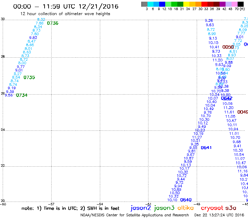This screenshot has width=248, height=218.
Task: Choose the bright red legend swatch
Action: click(204, 4)
